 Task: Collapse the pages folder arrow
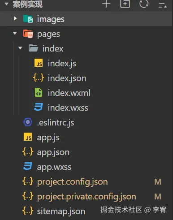coord(15,33)
